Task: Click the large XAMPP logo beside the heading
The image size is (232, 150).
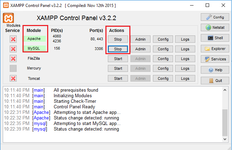Action: (8, 18)
